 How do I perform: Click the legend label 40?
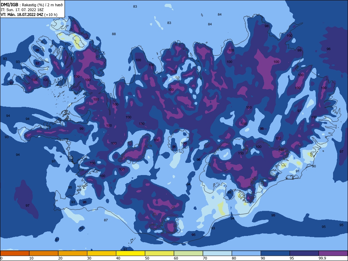click(x=118, y=258)
